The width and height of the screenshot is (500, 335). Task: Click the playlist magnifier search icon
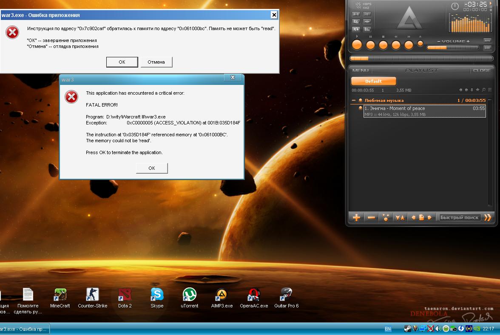484,90
